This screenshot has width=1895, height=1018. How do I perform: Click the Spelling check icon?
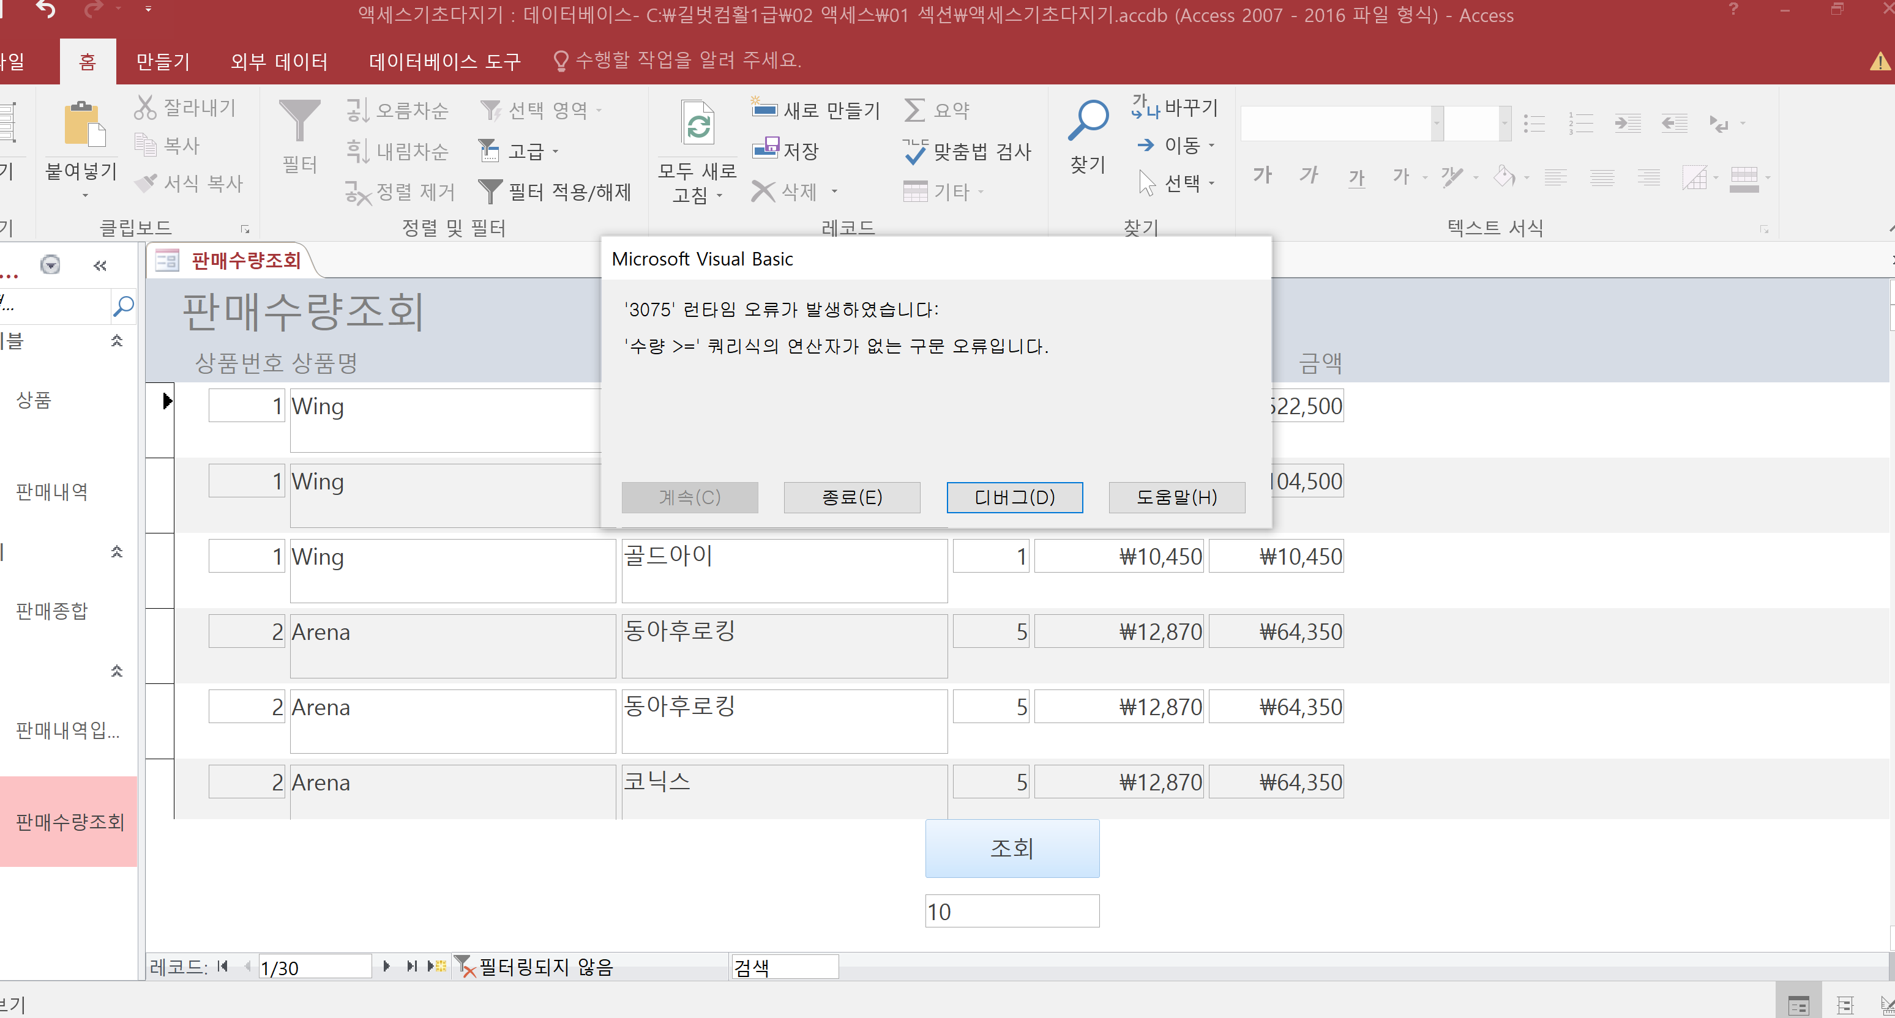coord(915,151)
